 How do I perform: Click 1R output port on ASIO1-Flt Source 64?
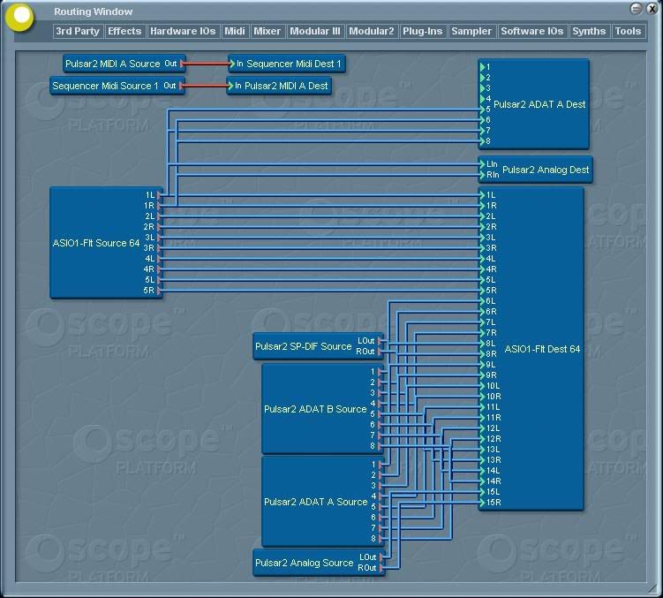160,206
